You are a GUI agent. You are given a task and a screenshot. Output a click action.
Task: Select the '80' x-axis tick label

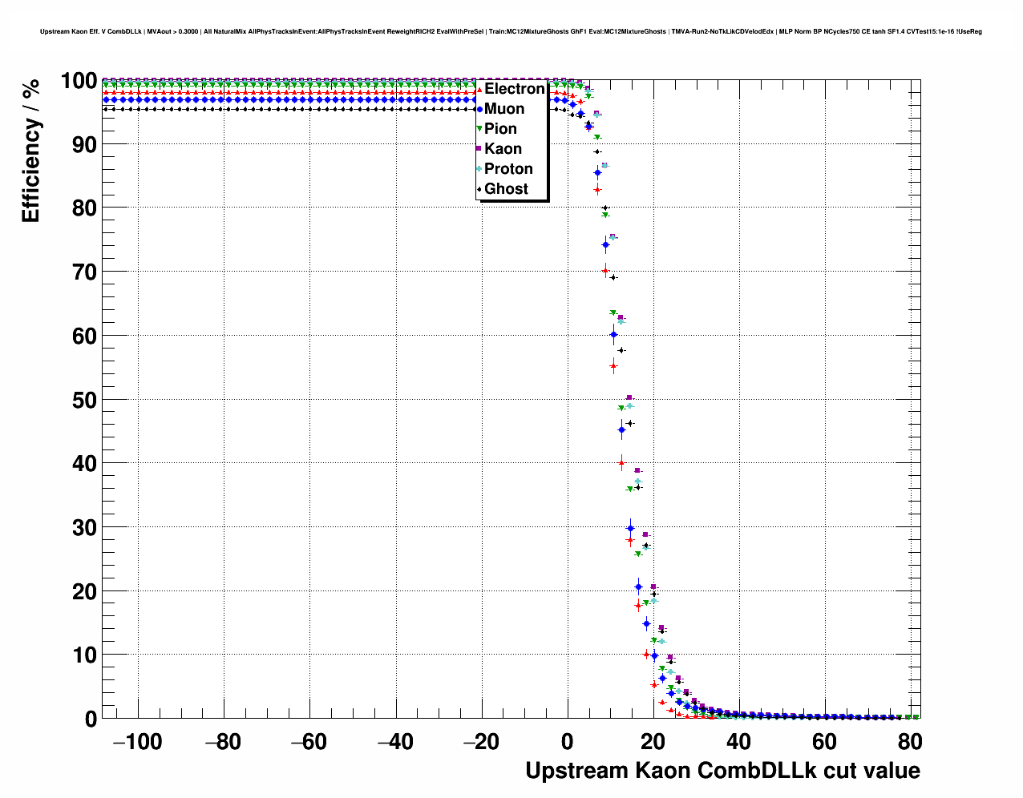click(909, 742)
